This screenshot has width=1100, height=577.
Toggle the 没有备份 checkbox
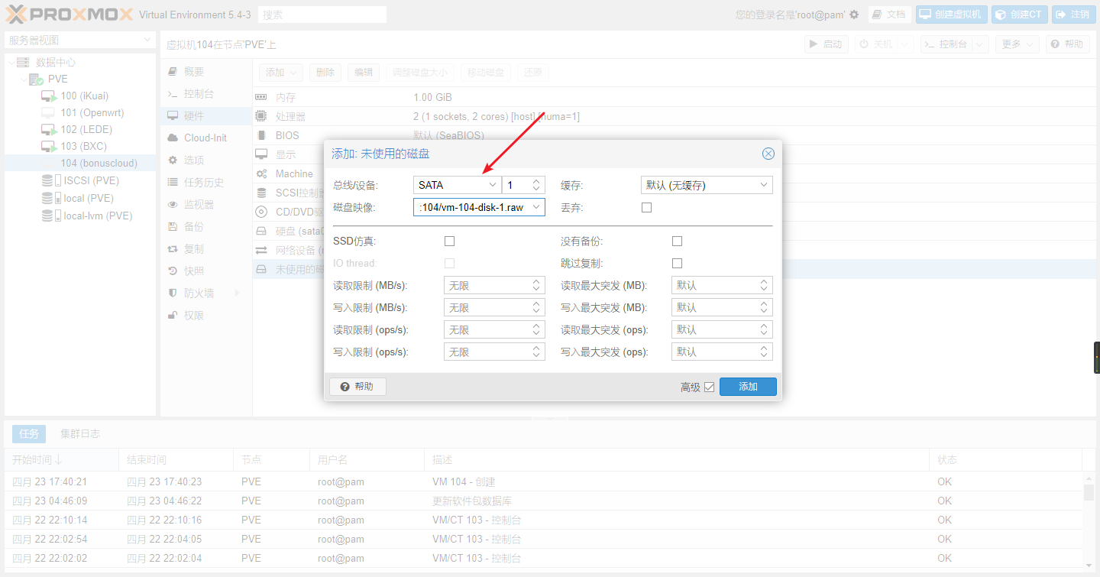tap(677, 241)
